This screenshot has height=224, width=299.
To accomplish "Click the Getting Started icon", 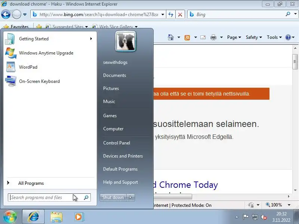I will click(x=10, y=39).
